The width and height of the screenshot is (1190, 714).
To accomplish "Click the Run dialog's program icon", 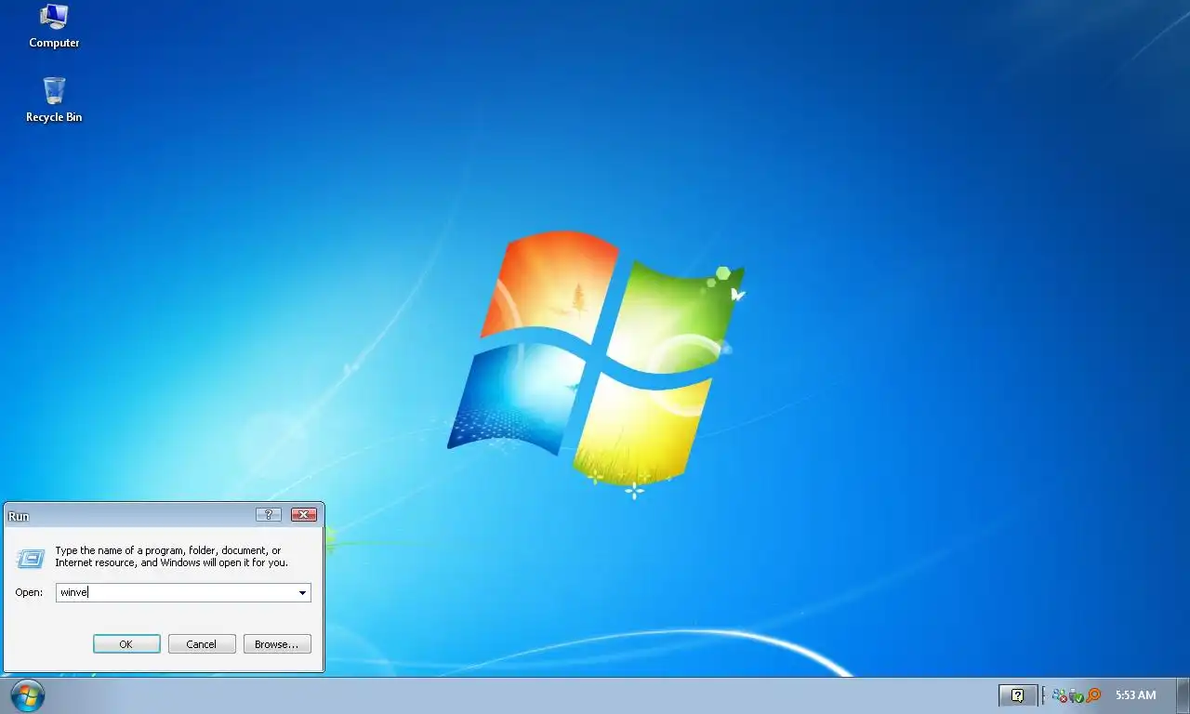I will pos(31,559).
